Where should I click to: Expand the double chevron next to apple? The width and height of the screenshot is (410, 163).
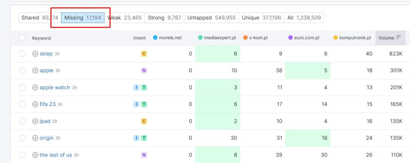pyautogui.click(x=58, y=70)
